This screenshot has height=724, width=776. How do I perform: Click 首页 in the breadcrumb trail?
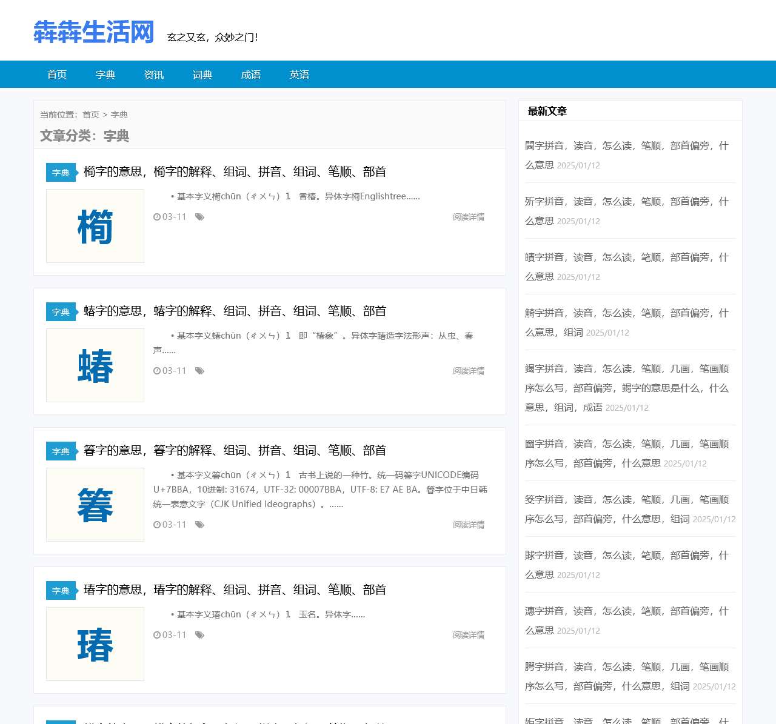pyautogui.click(x=91, y=115)
